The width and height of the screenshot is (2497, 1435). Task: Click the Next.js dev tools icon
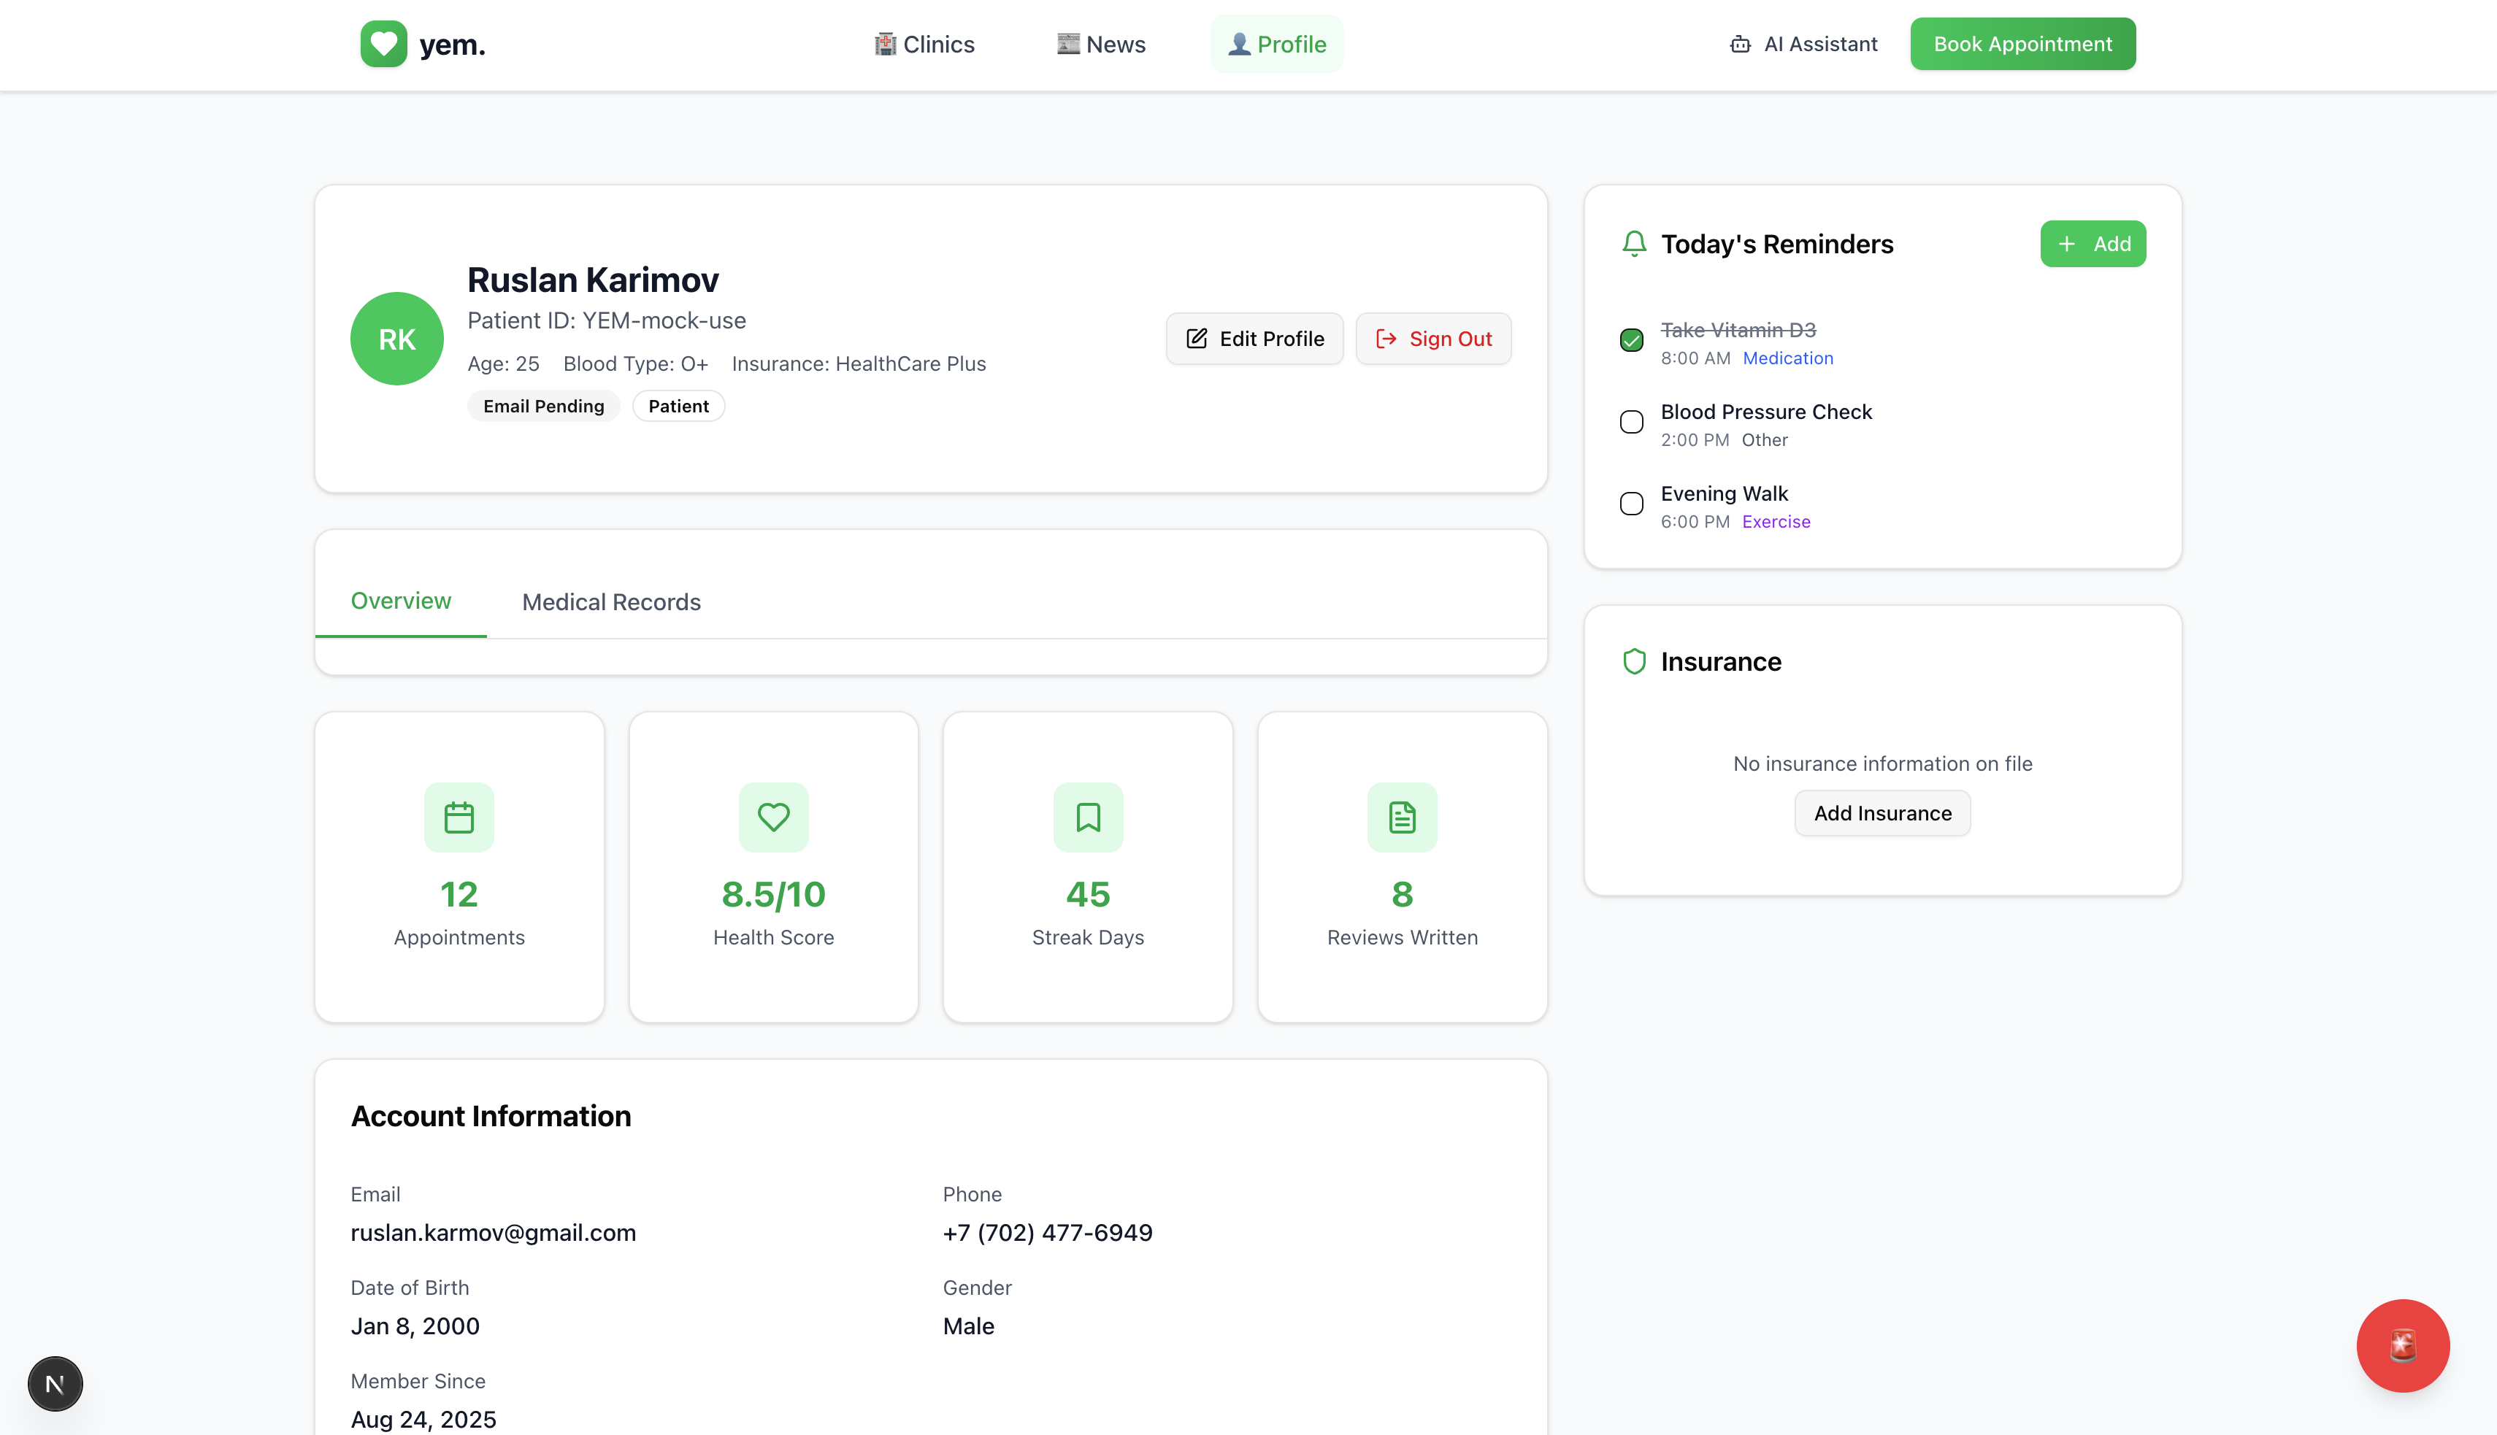(55, 1384)
